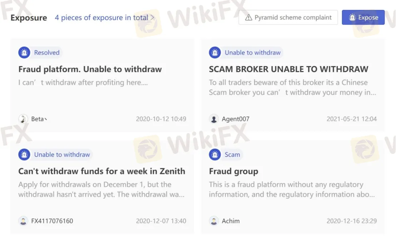Open Pyramid scheme complaint button

pos(288,18)
